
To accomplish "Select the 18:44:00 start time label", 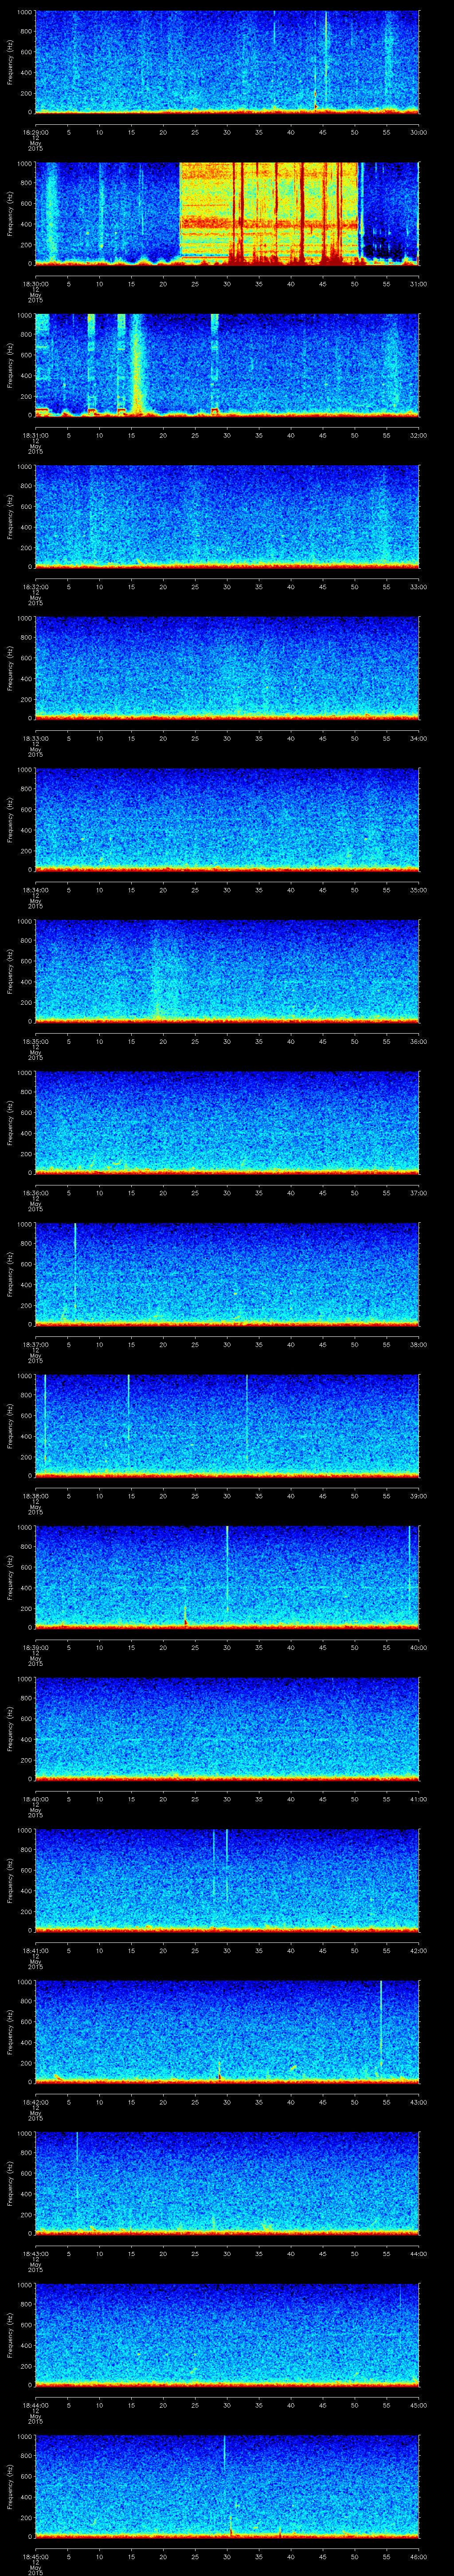I will click(35, 2405).
